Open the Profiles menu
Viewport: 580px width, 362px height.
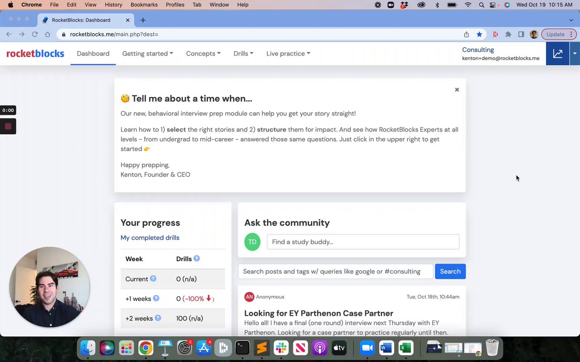pos(175,5)
